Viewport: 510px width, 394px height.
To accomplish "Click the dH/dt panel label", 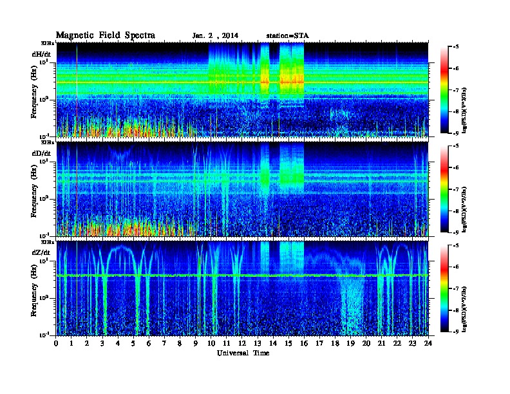I will pos(41,54).
